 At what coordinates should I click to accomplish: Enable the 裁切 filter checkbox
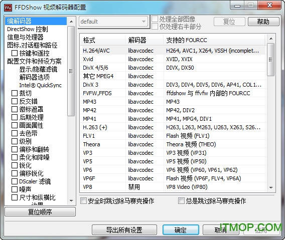click(15, 93)
